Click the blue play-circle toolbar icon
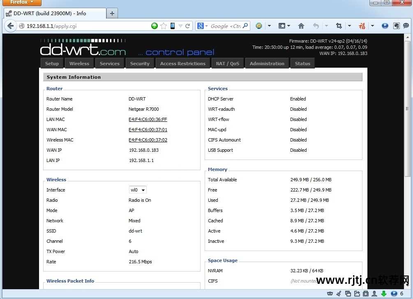The image size is (413, 299). click(385, 26)
